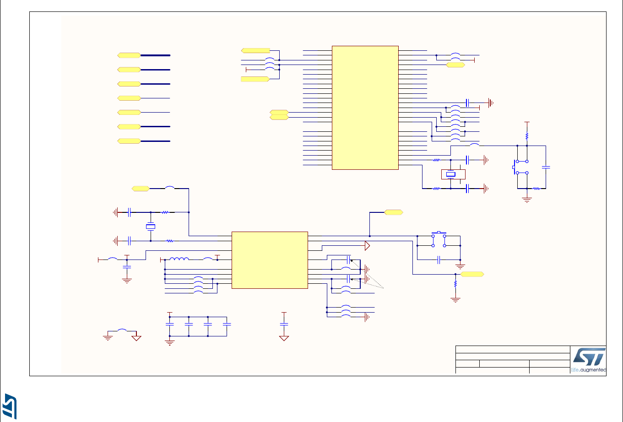Select the horizontal push button above the capacitor
This screenshot has height=422, width=623.
[x=439, y=240]
